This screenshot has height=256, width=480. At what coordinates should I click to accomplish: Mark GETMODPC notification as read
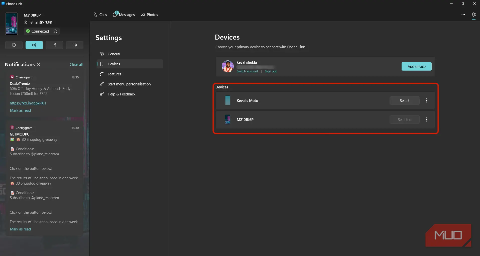[x=20, y=229]
